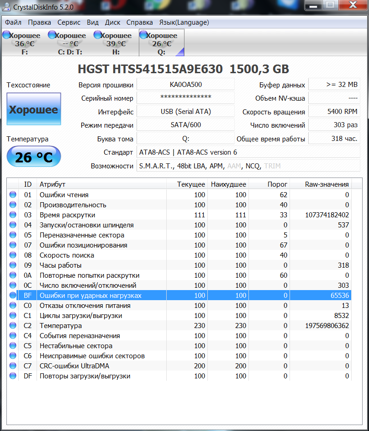Click the ID column header

(x=27, y=184)
